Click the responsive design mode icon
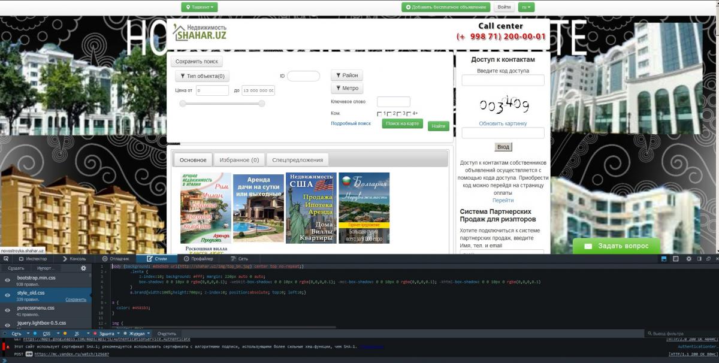 click(x=676, y=259)
